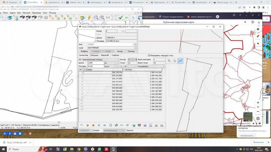Open the area units 'кв.км' dropdown
This screenshot has width=271, height=152.
click(x=112, y=66)
